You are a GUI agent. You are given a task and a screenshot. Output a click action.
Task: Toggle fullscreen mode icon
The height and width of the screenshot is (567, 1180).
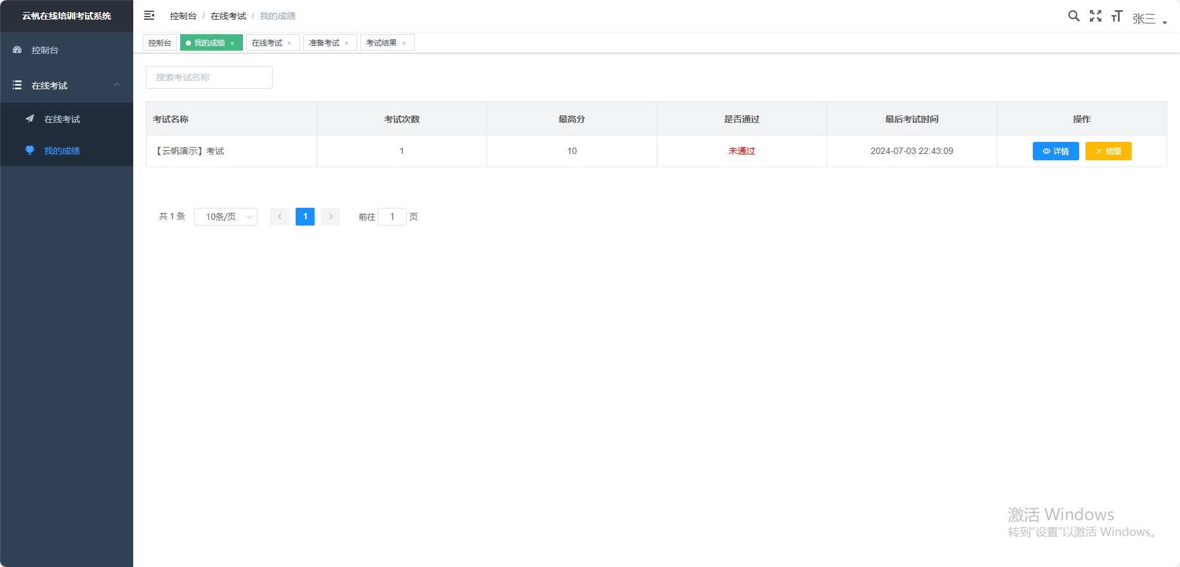1096,16
